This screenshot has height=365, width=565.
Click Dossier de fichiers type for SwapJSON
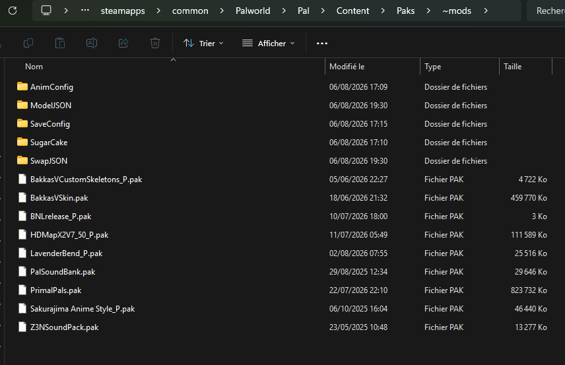click(x=456, y=160)
